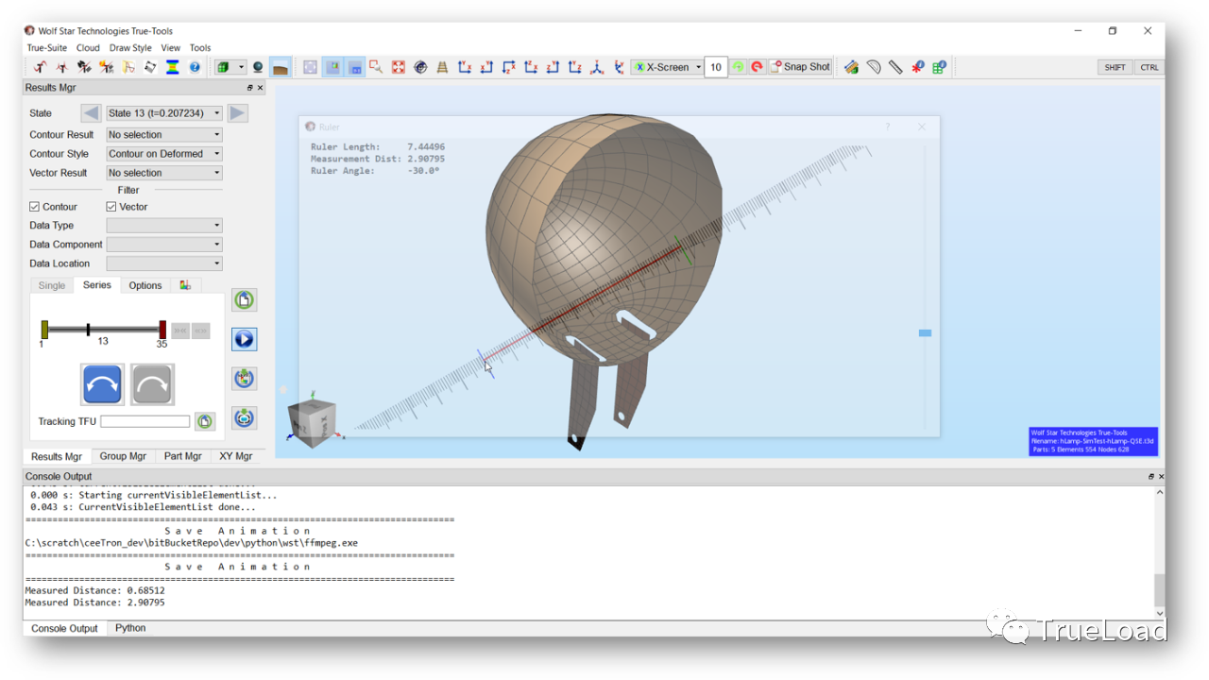Click the red rotate-back arrow icon
The height and width of the screenshot is (680, 1209).
[x=757, y=67]
